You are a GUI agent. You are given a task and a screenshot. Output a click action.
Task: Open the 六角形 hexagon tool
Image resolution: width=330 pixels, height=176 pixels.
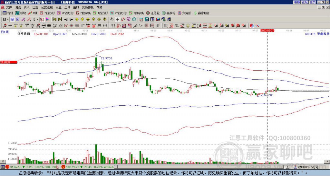point(185,13)
